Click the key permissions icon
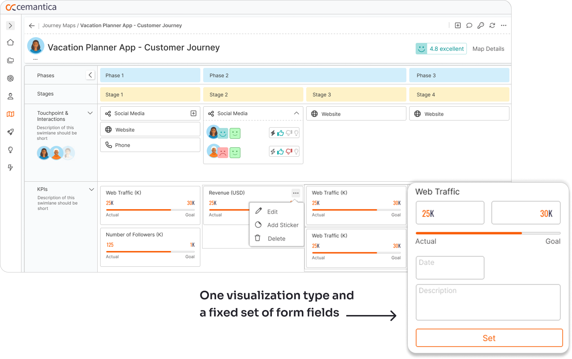This screenshot has height=359, width=572. (x=481, y=25)
